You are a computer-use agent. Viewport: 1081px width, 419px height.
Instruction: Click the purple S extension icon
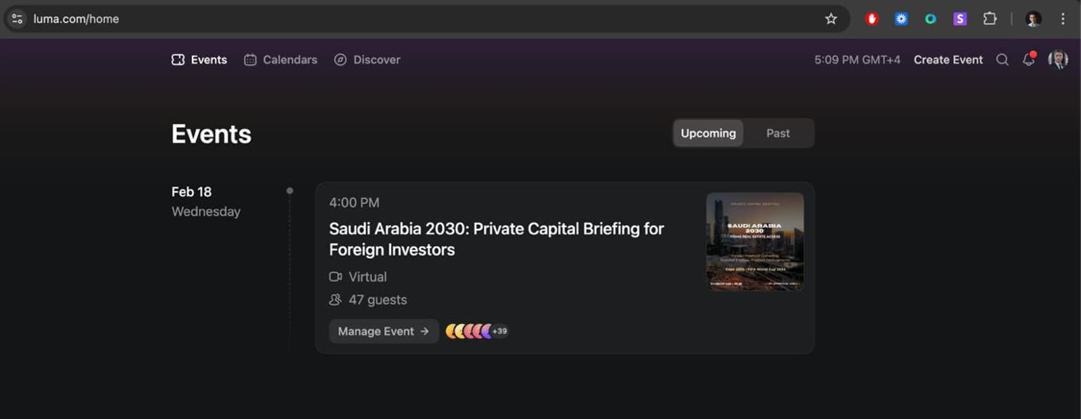(x=960, y=19)
